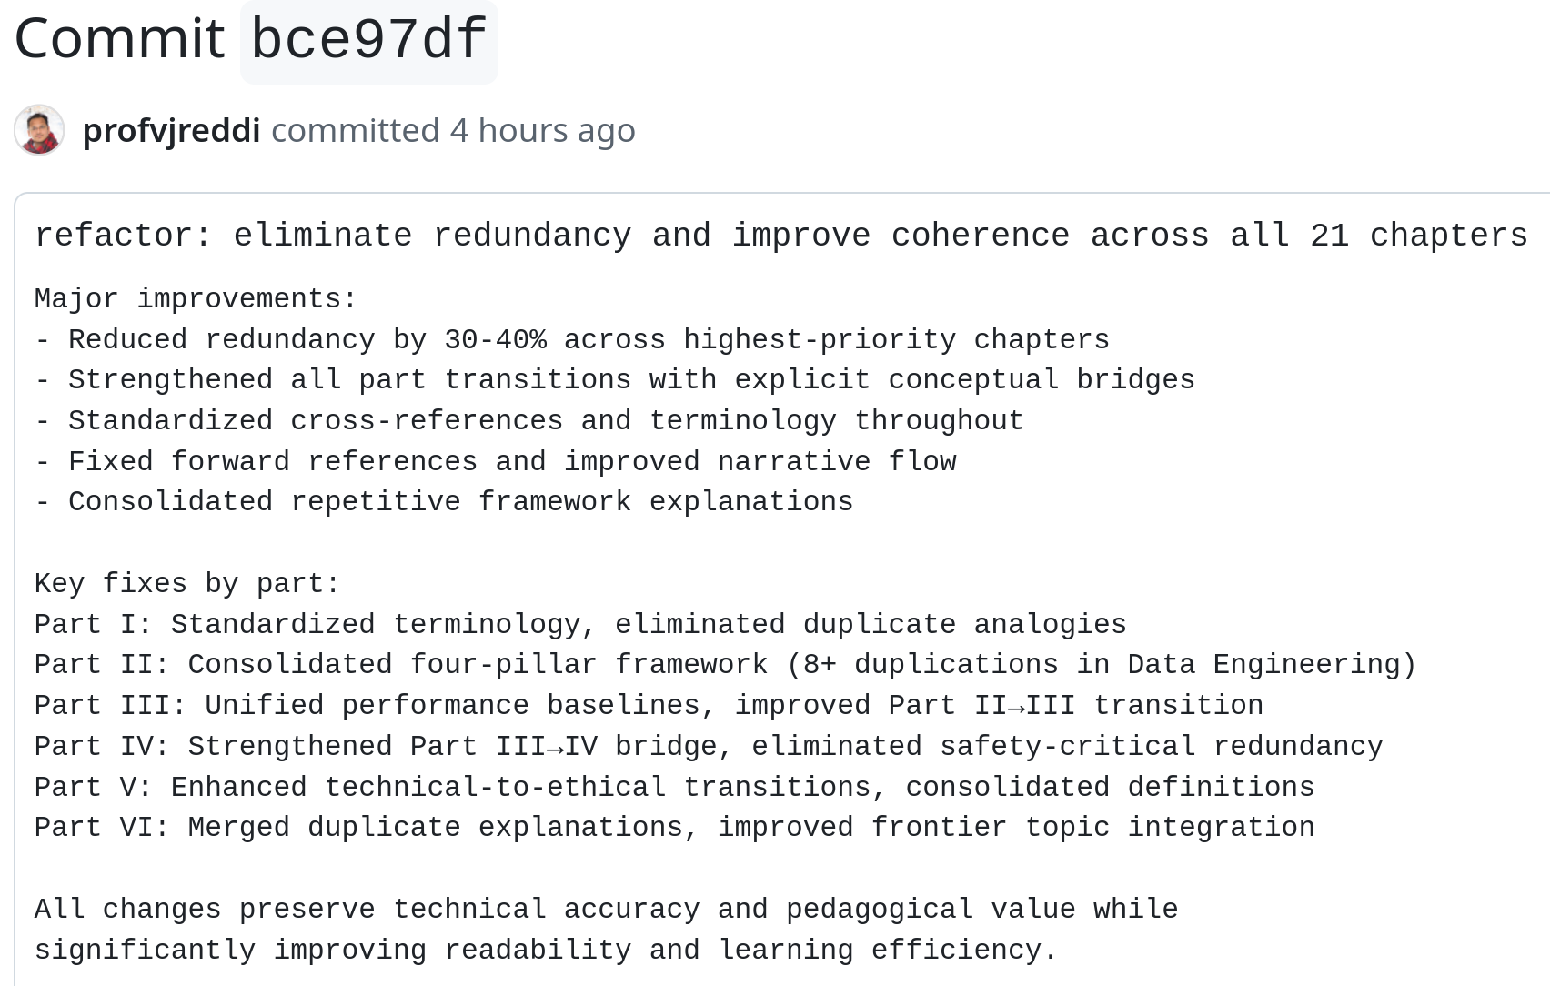This screenshot has width=1550, height=986.
Task: Click the "All changes preserve technical accuracy" line
Action: [606, 910]
